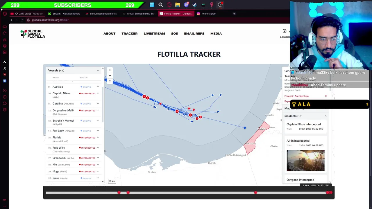Click the browser address bar URL
This screenshot has width=372, height=209.
click(x=50, y=20)
